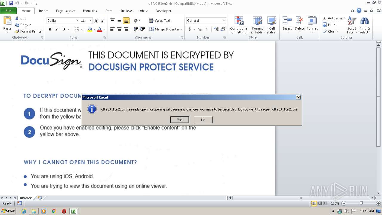Click the Format cells icon
The height and width of the screenshot is (215, 382).
point(312,21)
